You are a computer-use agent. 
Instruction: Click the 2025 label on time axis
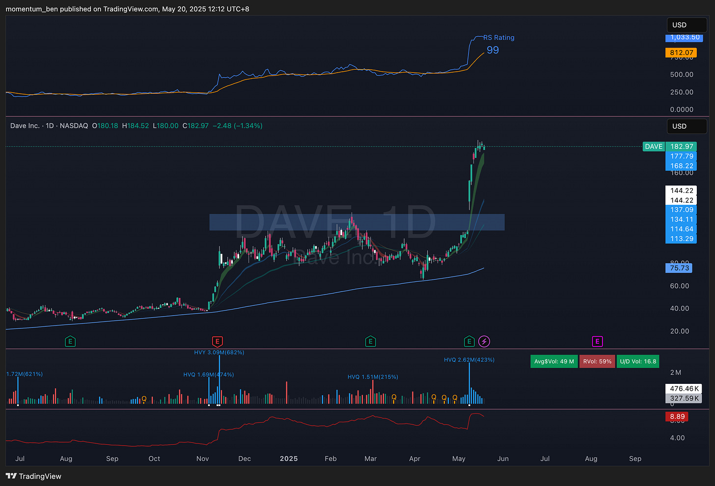[x=289, y=459]
